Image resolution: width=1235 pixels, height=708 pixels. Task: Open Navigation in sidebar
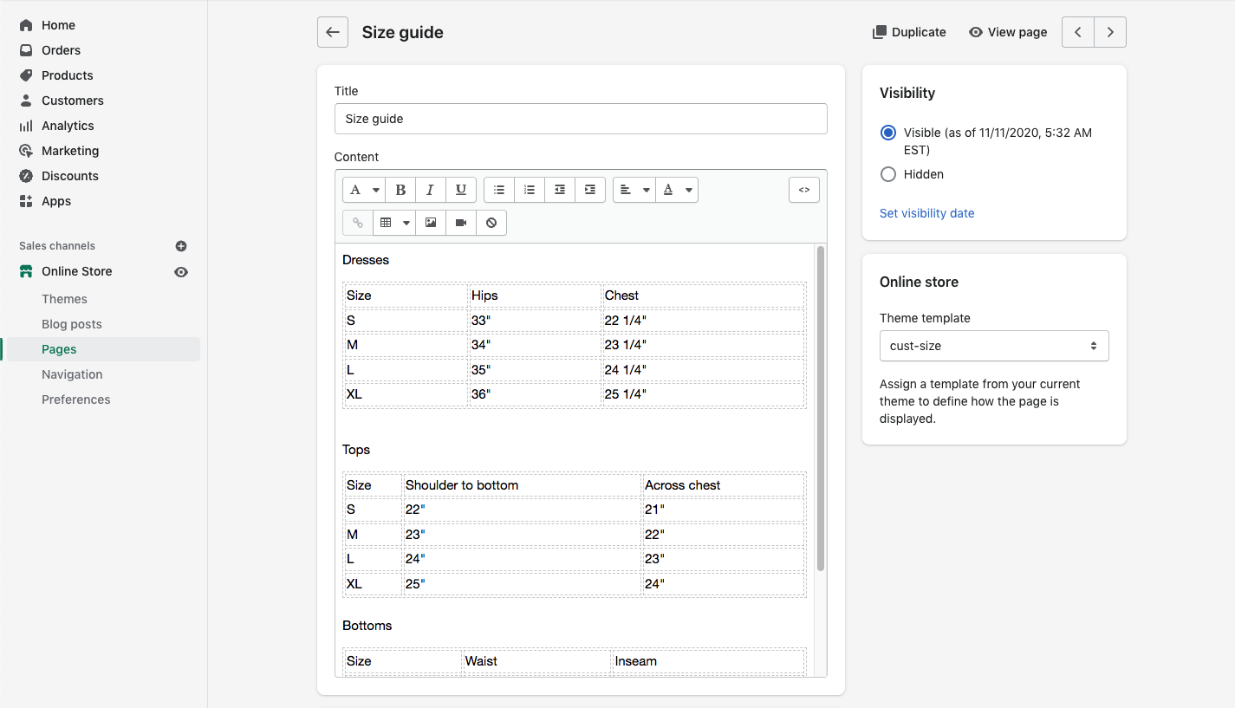tap(72, 374)
